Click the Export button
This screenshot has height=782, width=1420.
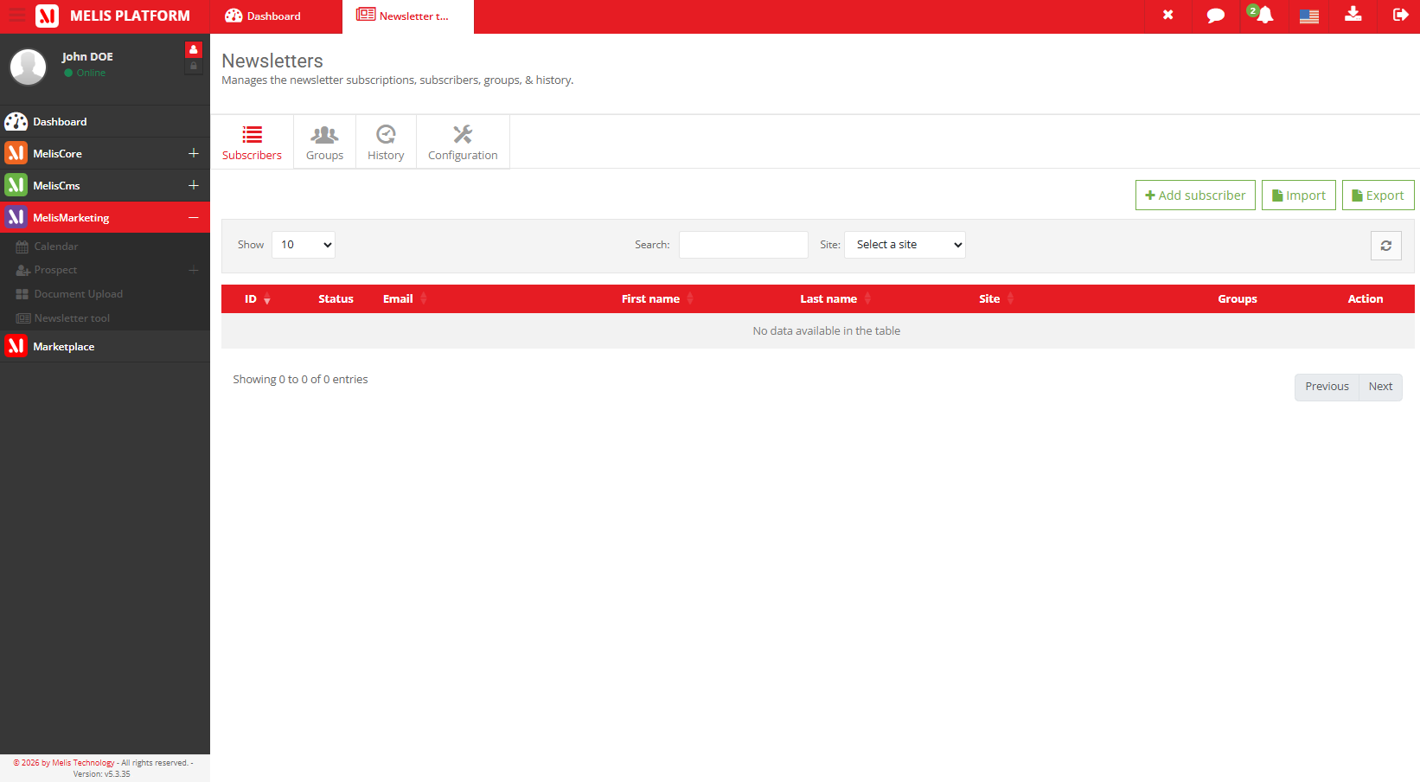(1378, 195)
